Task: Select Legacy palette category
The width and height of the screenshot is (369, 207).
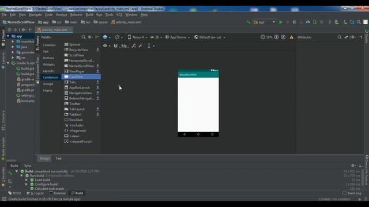Action: click(47, 90)
